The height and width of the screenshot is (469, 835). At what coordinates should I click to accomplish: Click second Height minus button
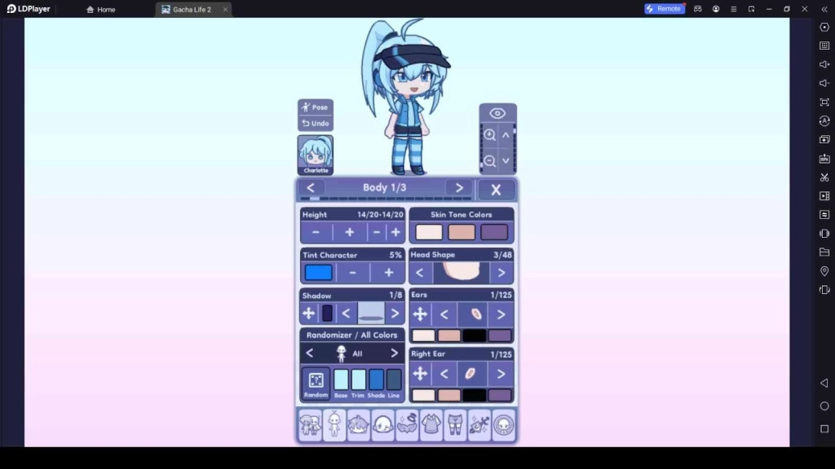pyautogui.click(x=377, y=232)
